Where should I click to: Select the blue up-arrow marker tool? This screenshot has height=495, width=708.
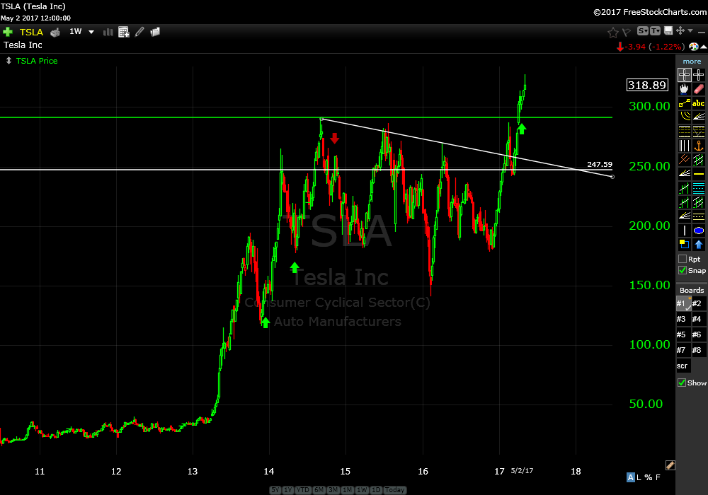coord(699,245)
